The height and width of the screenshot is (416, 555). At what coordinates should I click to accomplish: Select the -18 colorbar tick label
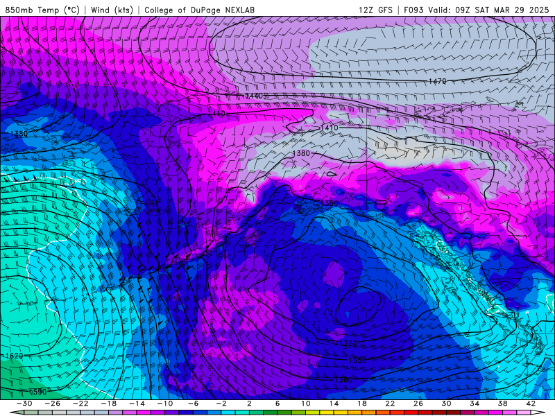coord(109,404)
